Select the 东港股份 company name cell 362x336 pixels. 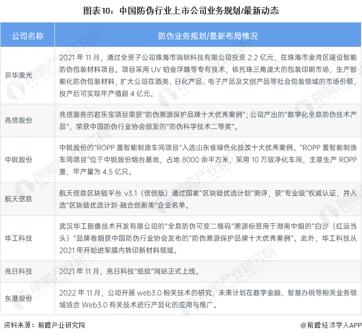click(27, 298)
